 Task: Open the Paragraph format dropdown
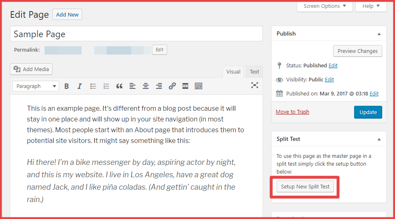coord(35,86)
